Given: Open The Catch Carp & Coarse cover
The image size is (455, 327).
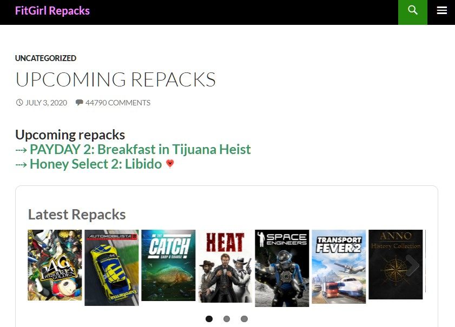Looking at the screenshot, I should pyautogui.click(x=168, y=265).
